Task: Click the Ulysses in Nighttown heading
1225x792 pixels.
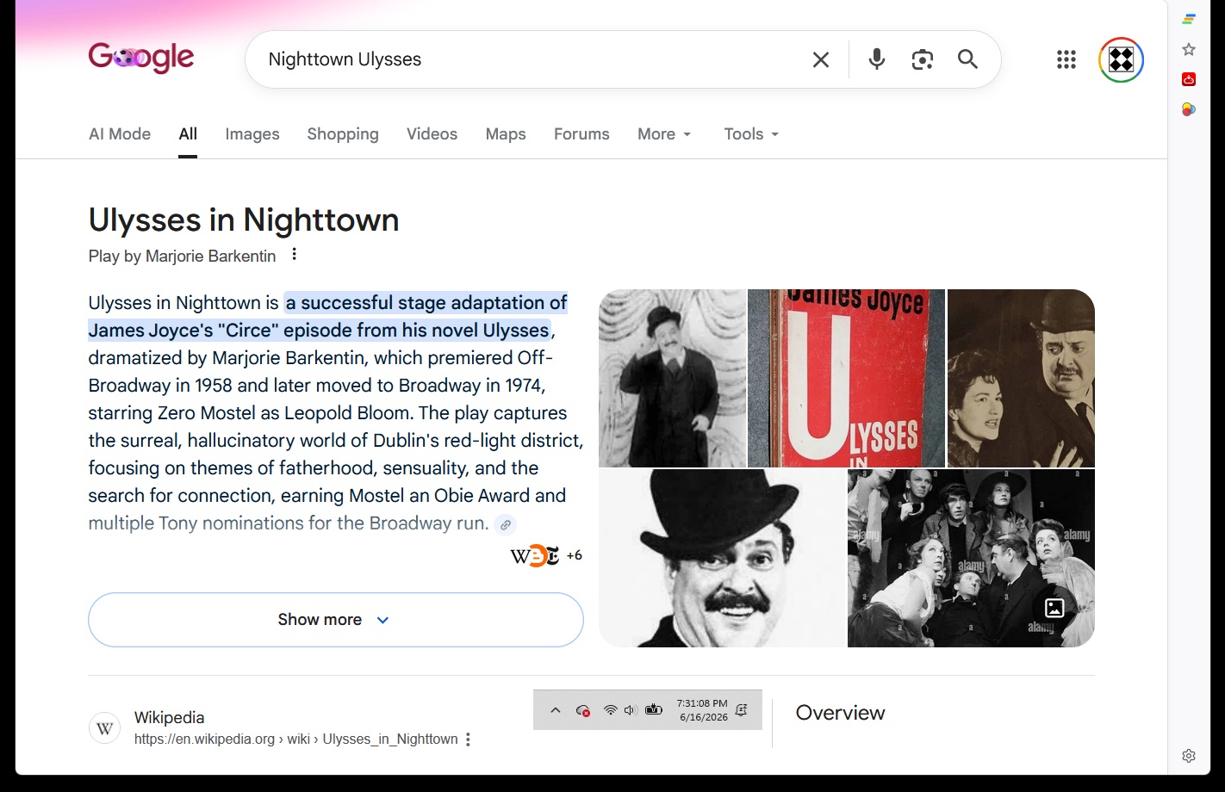Action: 244,220
